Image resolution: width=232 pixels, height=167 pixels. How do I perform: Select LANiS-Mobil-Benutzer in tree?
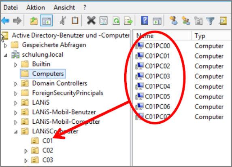[64, 112]
